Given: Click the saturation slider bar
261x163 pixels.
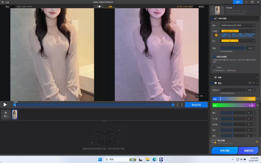Looking at the screenshot, I should click(233, 124).
